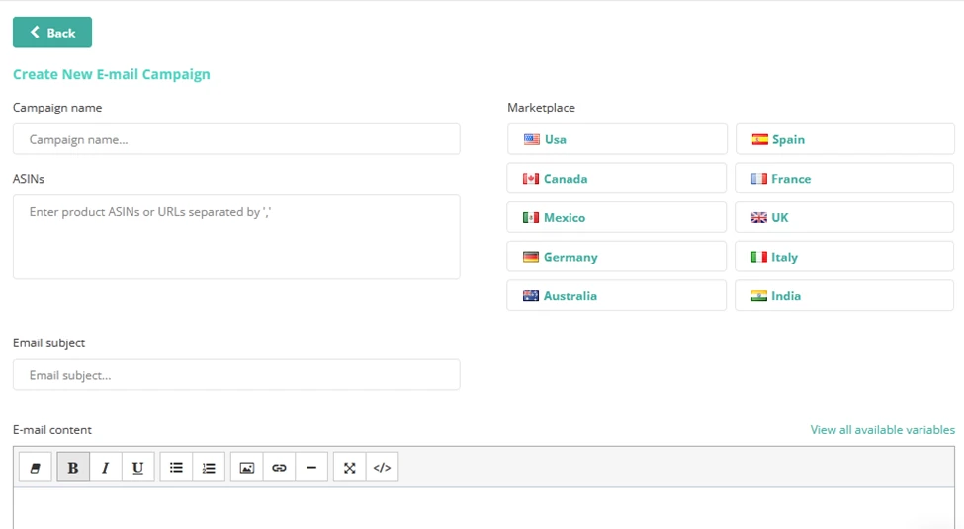Click the Marketplace label
The image size is (964, 529).
tap(541, 108)
